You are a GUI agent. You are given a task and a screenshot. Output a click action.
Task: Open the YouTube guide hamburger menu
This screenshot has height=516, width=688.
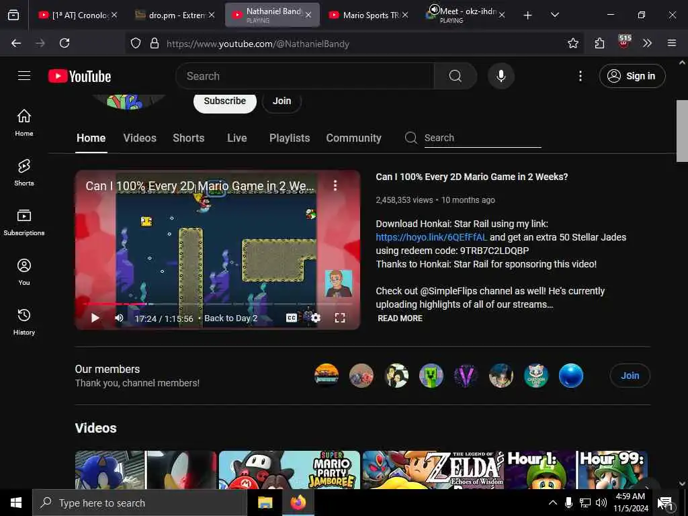(x=24, y=76)
